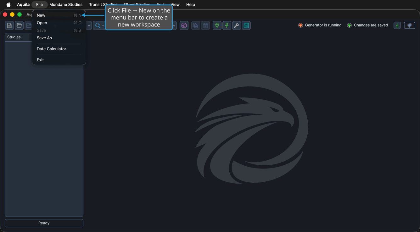The image size is (420, 232).
Task: Open Date Calculator from the File menu
Action: [x=59, y=49]
